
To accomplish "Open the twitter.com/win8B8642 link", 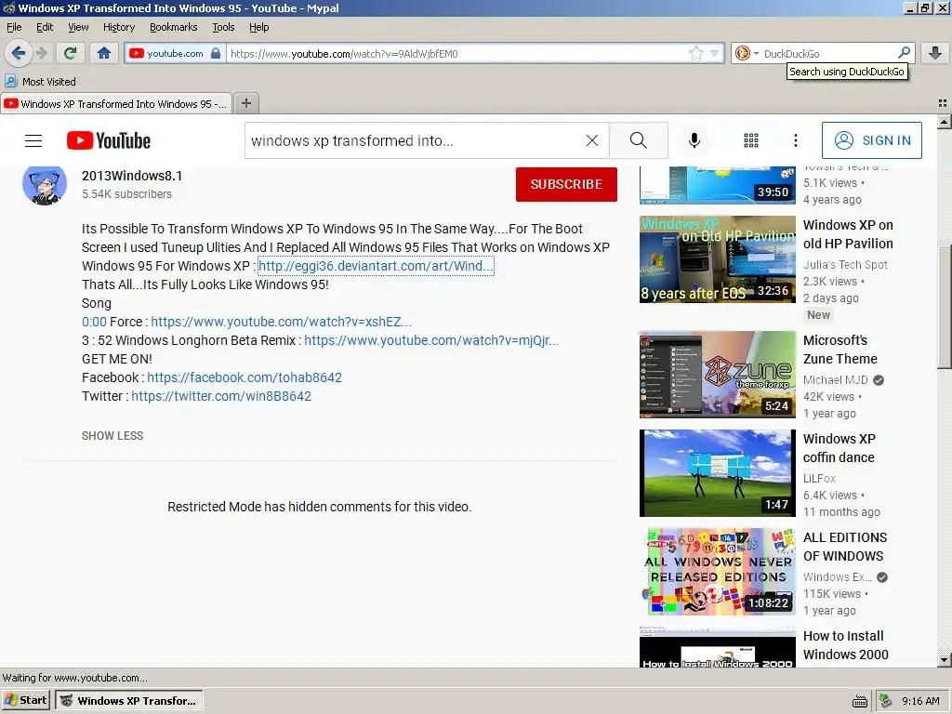I will pos(221,396).
